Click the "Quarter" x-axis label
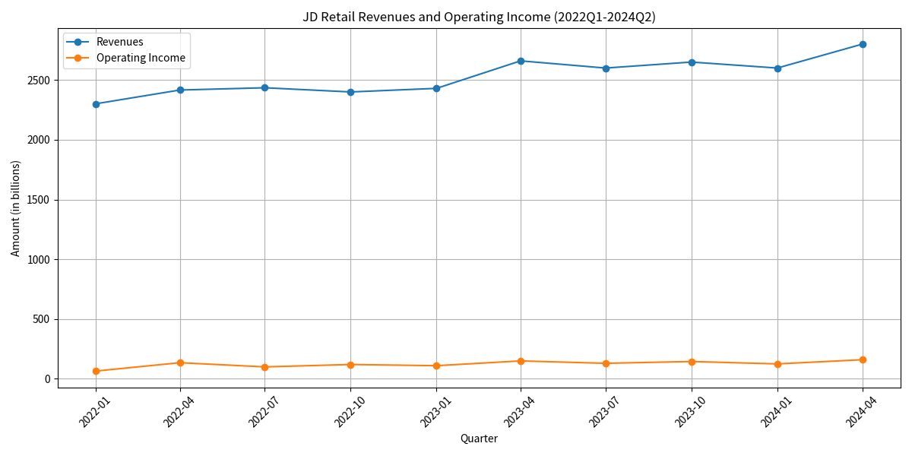Screen dimensions: 912x456 [x=479, y=439]
